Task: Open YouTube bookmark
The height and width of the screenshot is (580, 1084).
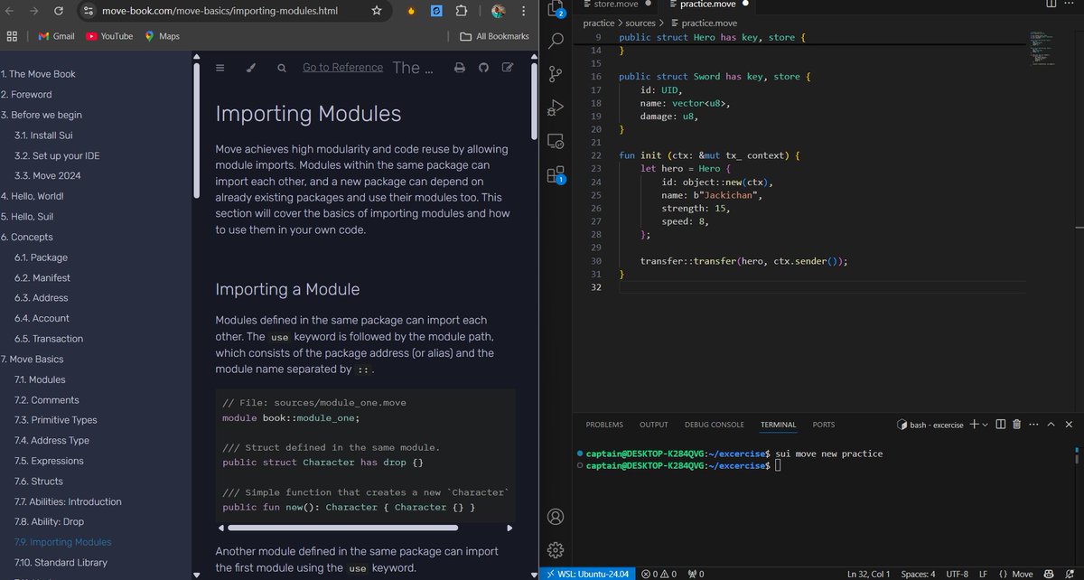Action: [x=109, y=36]
